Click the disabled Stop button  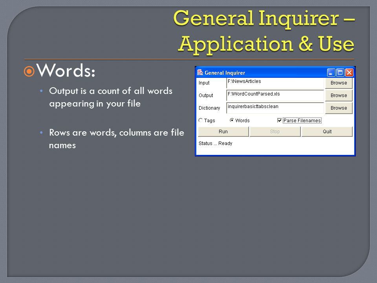(x=275, y=132)
